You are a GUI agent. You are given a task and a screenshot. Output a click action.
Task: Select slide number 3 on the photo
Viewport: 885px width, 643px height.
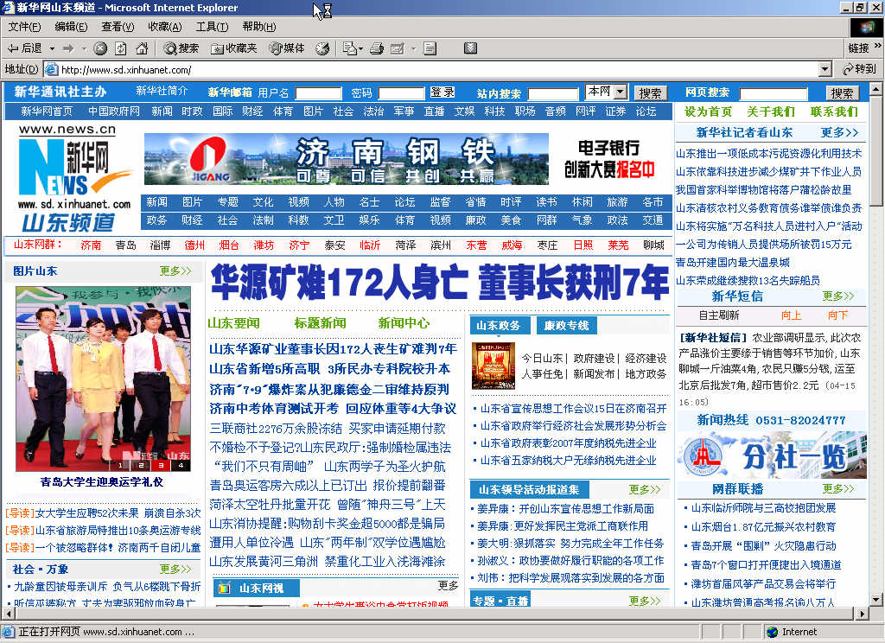click(x=161, y=465)
